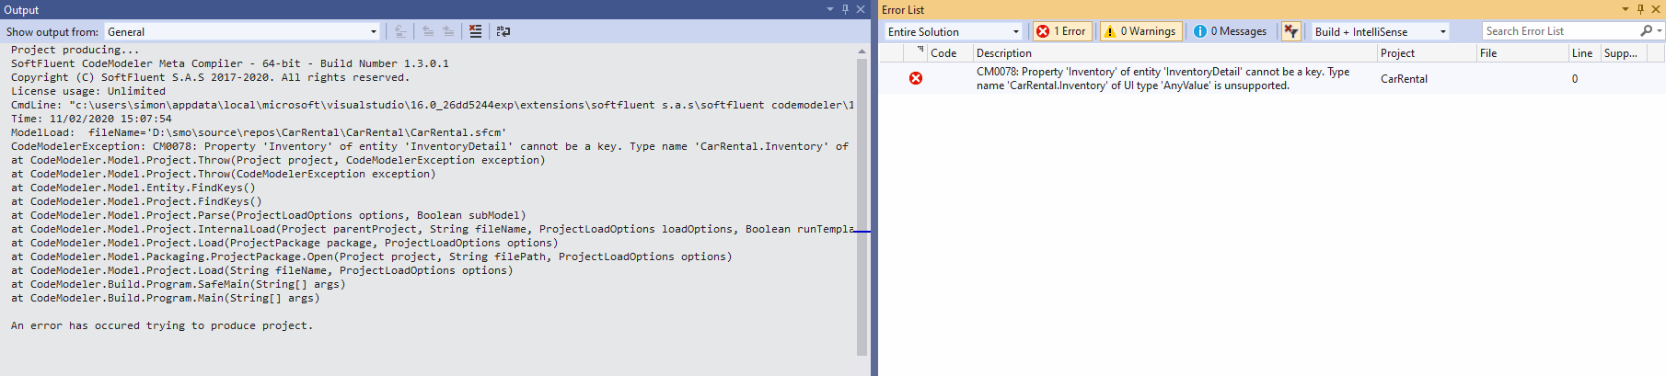Screen dimensions: 1666x376
Task: Open the Output window position menu arrow
Action: point(830,9)
